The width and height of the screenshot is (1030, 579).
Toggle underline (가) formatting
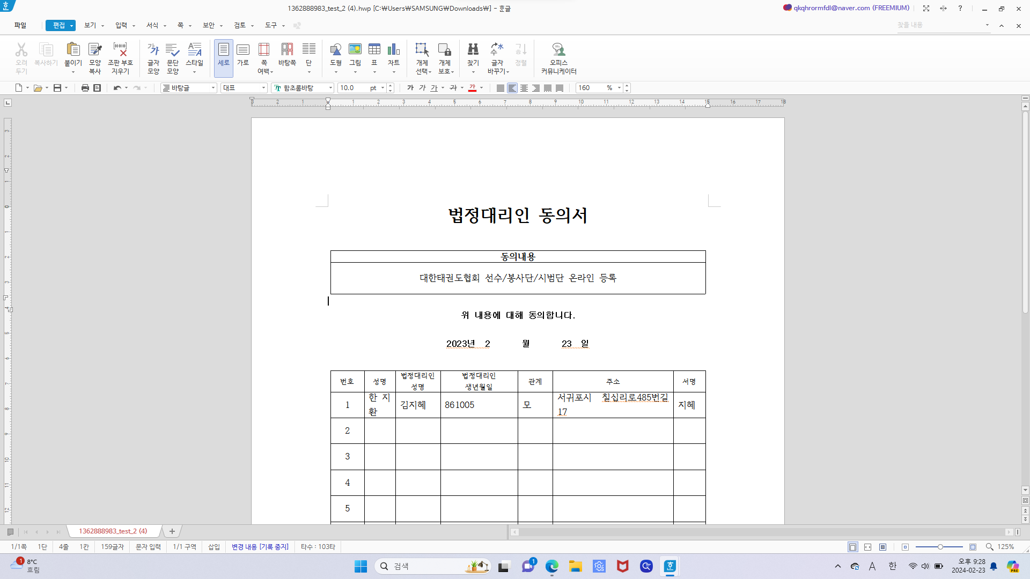[x=434, y=88]
